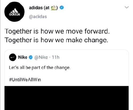Visit the @Nike handle
133x110 pixels.
coord(41,58)
